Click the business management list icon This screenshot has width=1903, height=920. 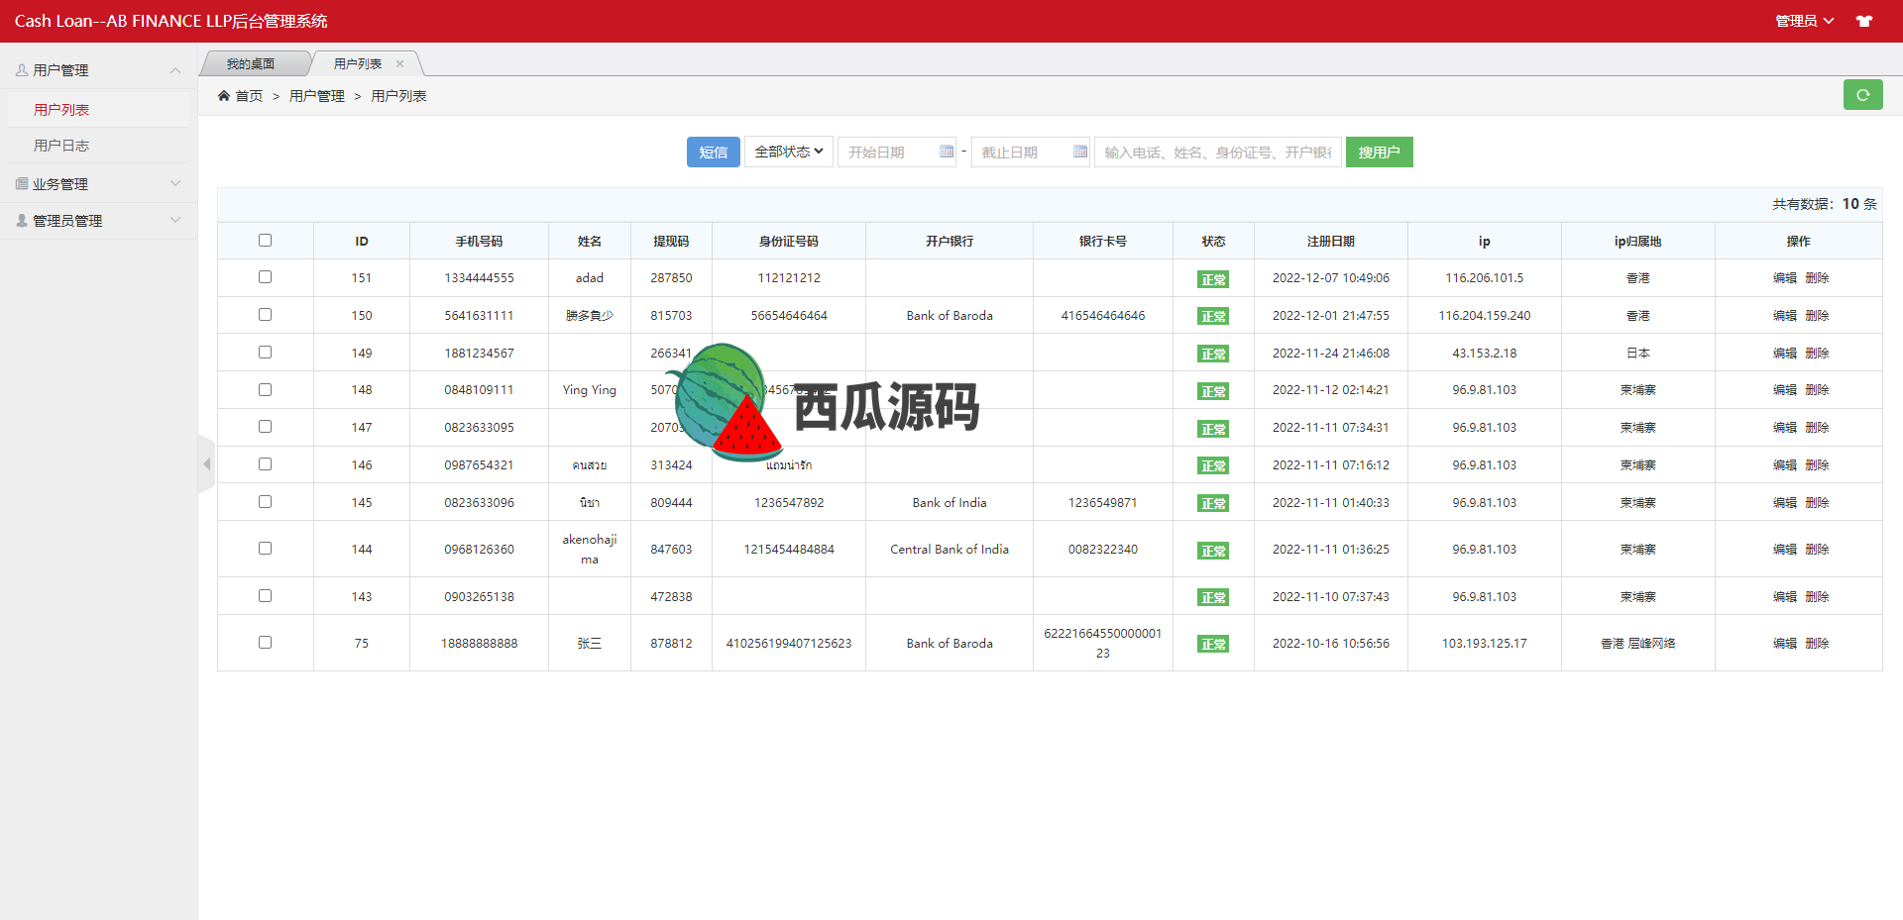coord(22,183)
